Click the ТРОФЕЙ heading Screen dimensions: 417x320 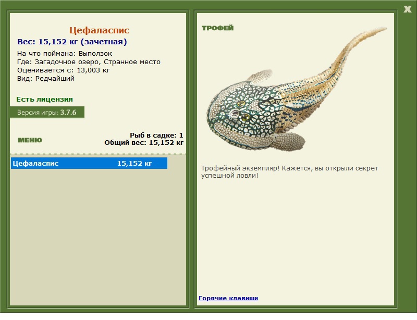217,28
